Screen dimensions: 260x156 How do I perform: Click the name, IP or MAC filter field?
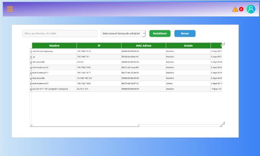click(60, 34)
